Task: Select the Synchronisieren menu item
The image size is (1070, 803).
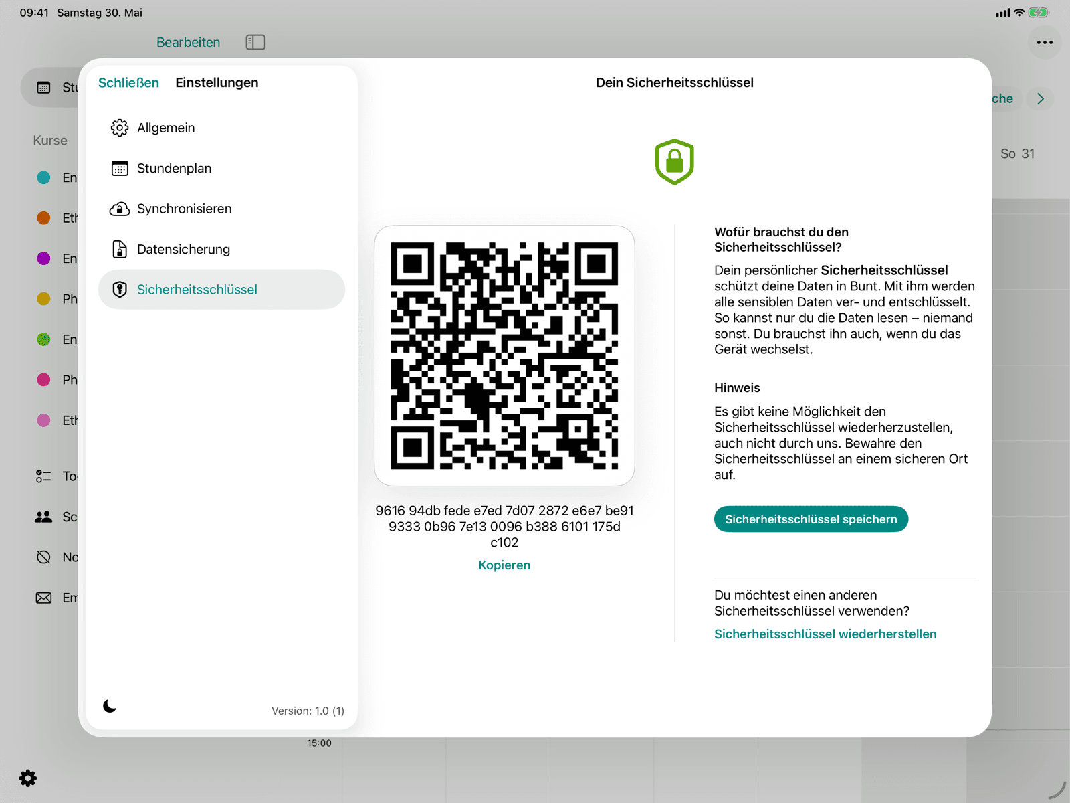Action: [221, 209]
